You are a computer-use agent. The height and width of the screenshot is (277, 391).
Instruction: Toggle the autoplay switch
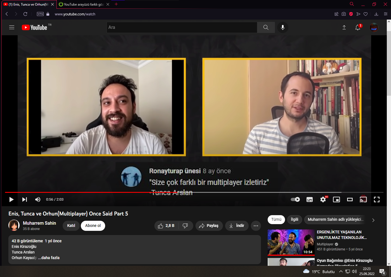click(x=295, y=199)
